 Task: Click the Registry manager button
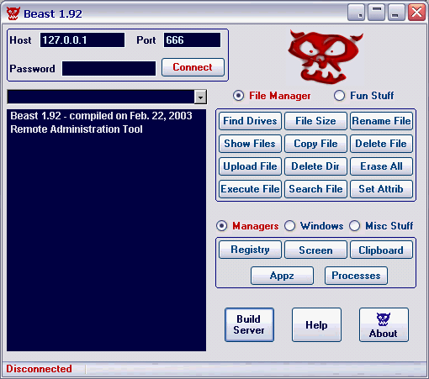[x=250, y=250]
